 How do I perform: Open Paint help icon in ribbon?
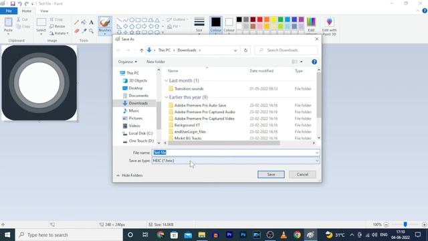tap(425, 11)
